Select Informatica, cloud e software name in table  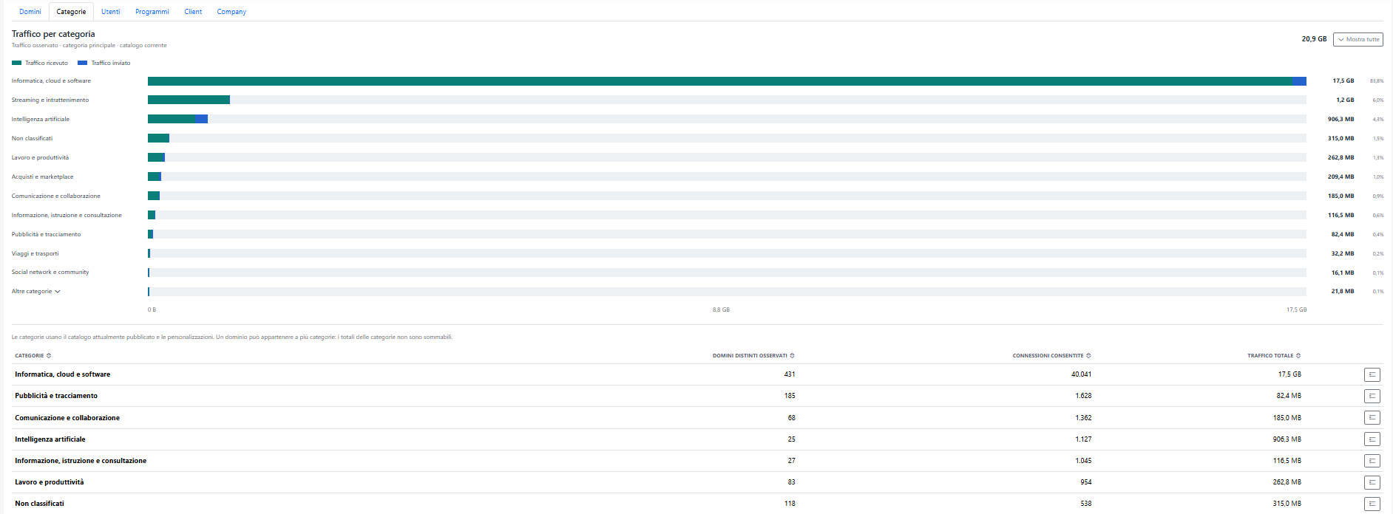click(x=63, y=374)
